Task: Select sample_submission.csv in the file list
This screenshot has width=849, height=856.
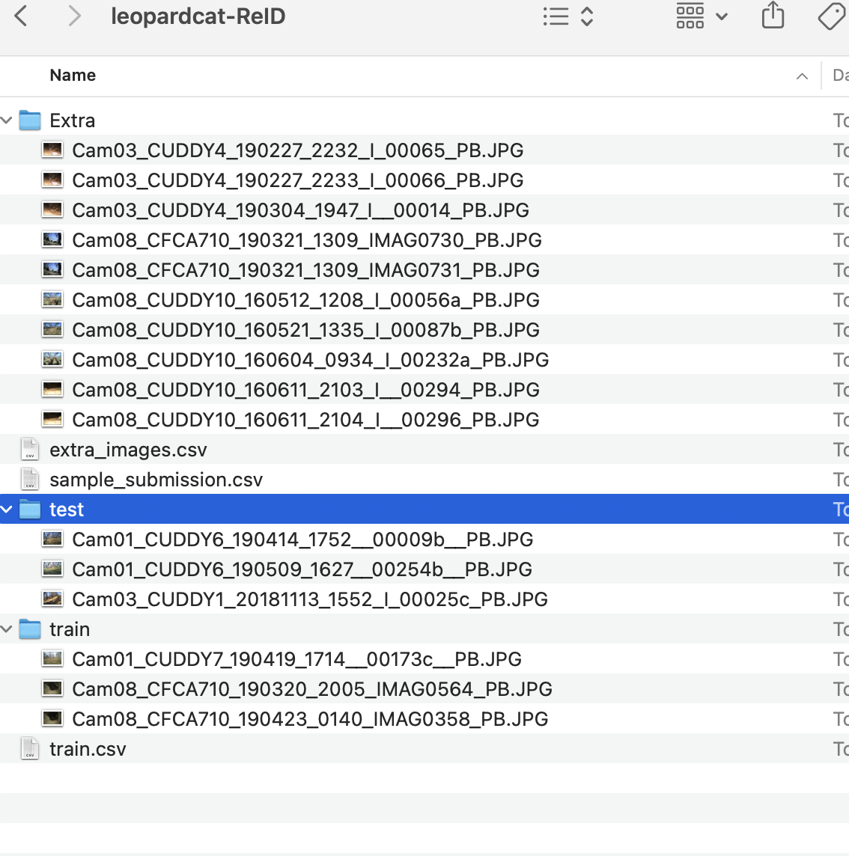Action: pyautogui.click(x=156, y=480)
